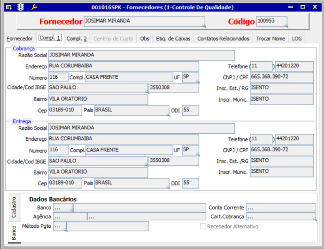Click Cobrança Bairro field VILA ORATORIO
The width and height of the screenshot is (325, 249).
(98, 99)
